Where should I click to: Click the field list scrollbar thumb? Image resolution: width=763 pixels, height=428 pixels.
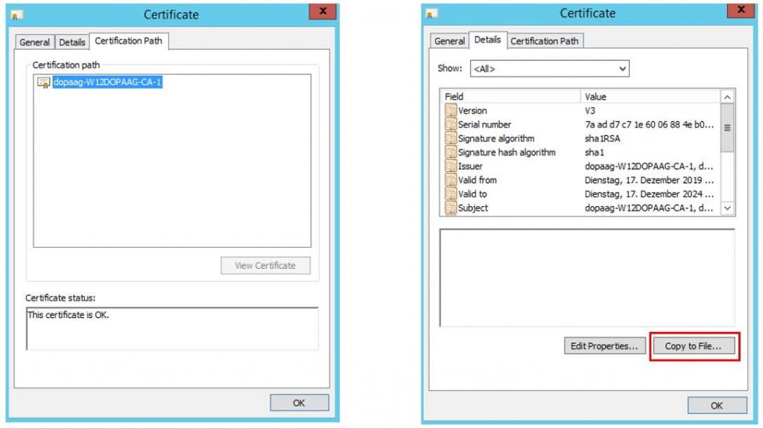point(727,127)
